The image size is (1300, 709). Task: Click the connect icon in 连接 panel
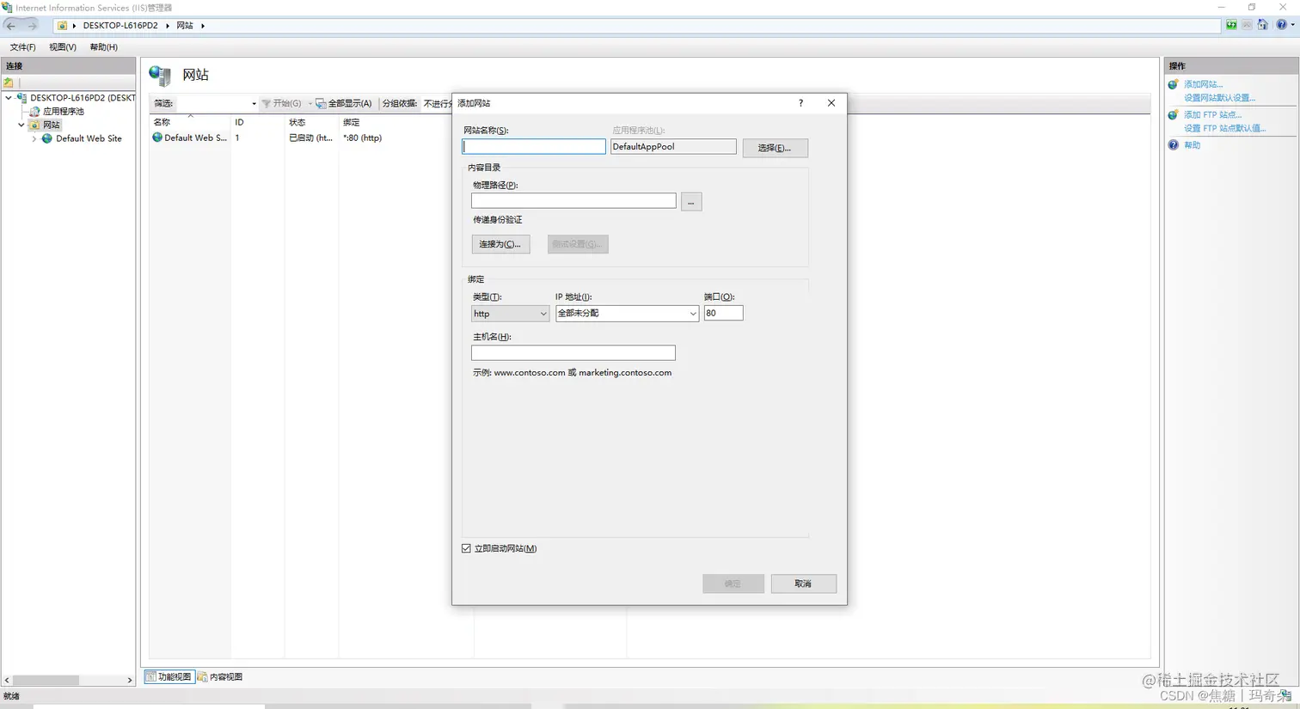[9, 83]
